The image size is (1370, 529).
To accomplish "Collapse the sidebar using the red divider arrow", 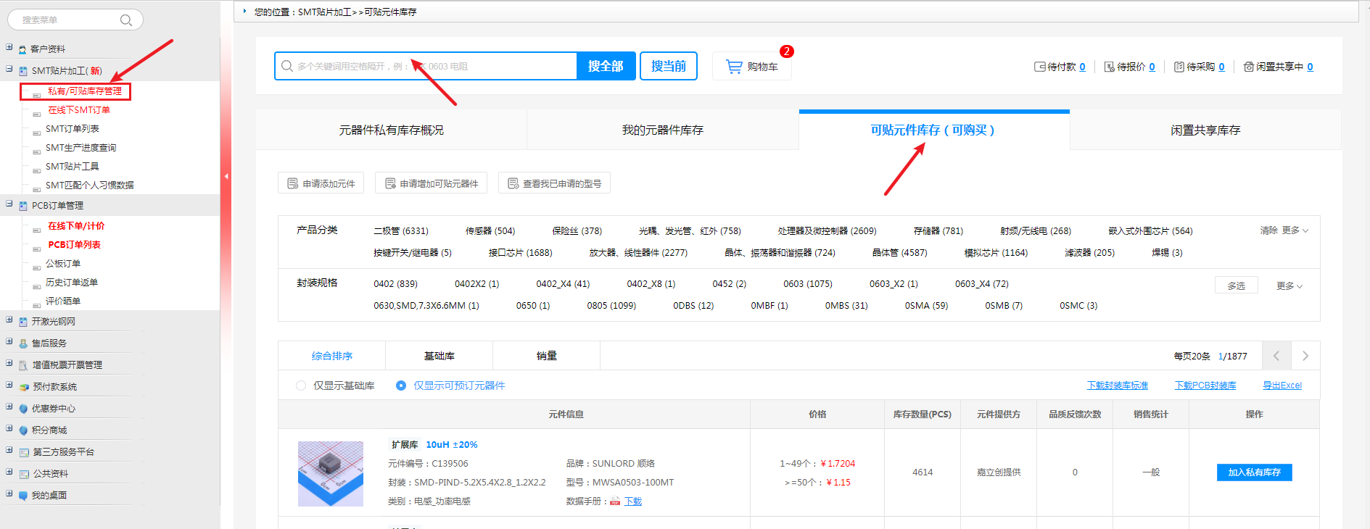I will coord(226,176).
